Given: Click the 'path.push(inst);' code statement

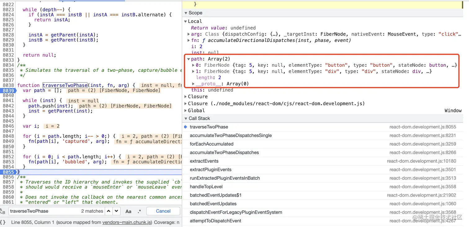Looking at the screenshot, I should (51, 106).
